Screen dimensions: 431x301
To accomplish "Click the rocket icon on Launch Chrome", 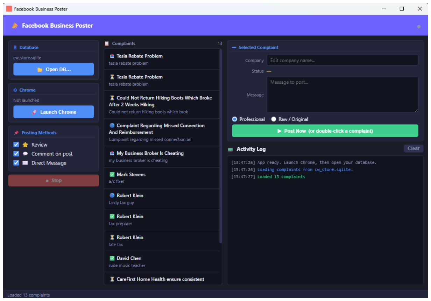I will pos(34,112).
